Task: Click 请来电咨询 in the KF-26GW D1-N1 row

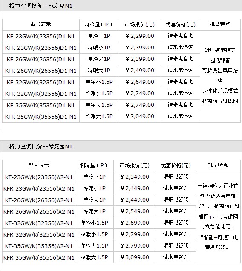Action: [x=180, y=59]
